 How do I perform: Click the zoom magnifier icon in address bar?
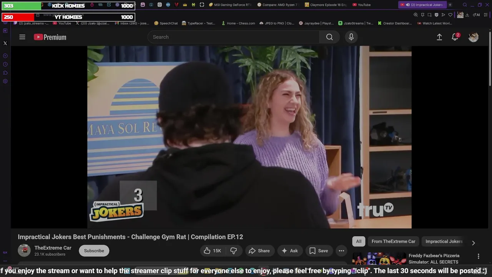tap(416, 15)
